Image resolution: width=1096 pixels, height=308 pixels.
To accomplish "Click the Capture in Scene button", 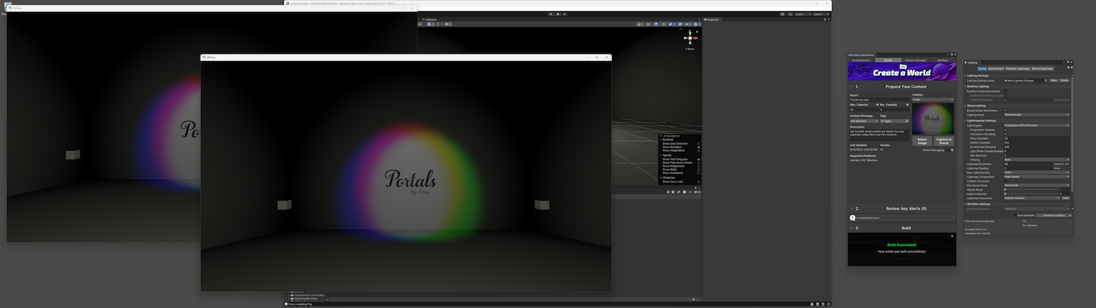I will coord(943,141).
